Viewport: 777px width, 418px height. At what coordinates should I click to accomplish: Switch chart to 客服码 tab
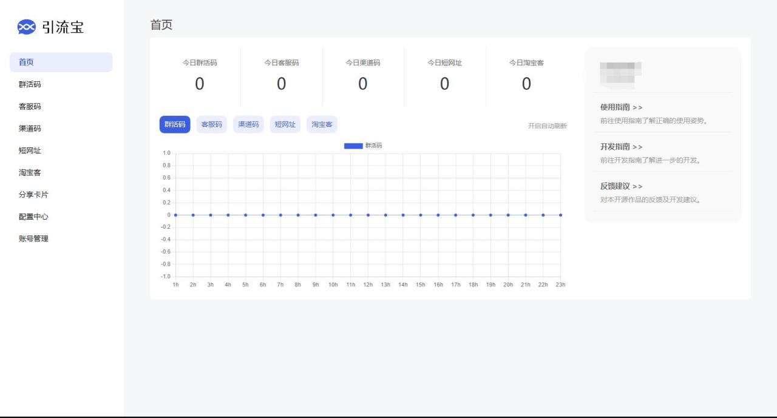pyautogui.click(x=212, y=124)
